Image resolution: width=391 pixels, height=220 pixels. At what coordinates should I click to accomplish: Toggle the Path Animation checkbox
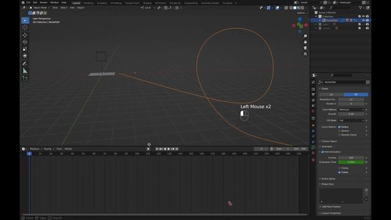point(323,152)
